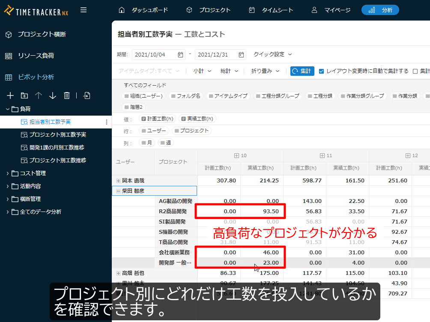Viewport: 430px width, 322px height.
Task: Click the TimeTracker NX logo
Action: tap(36, 11)
